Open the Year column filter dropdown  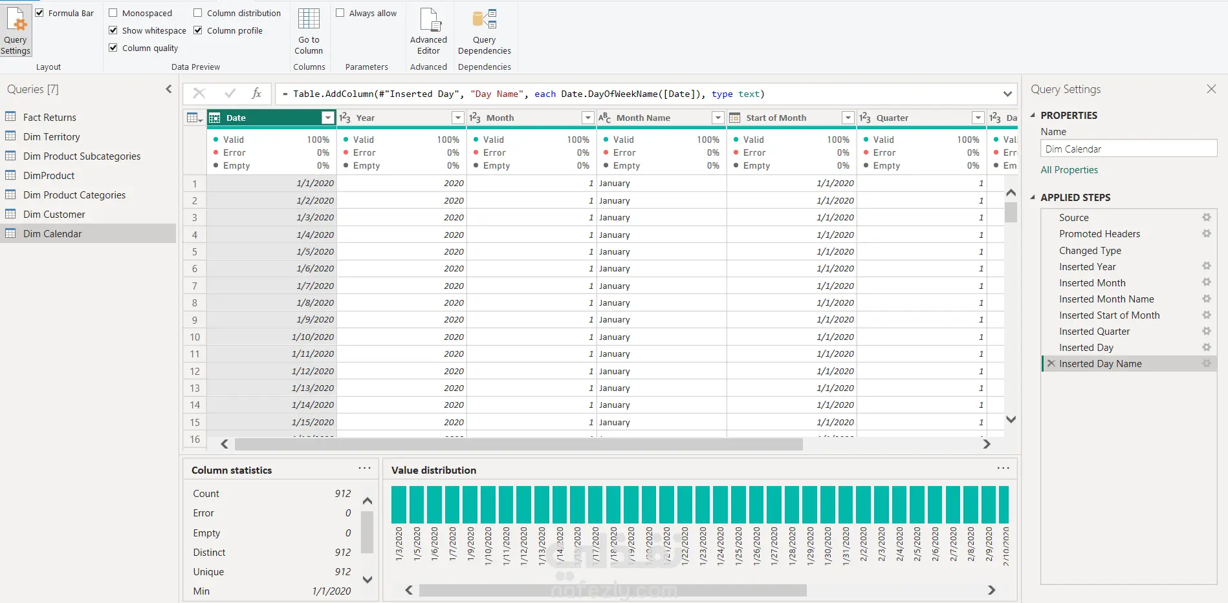pyautogui.click(x=458, y=118)
